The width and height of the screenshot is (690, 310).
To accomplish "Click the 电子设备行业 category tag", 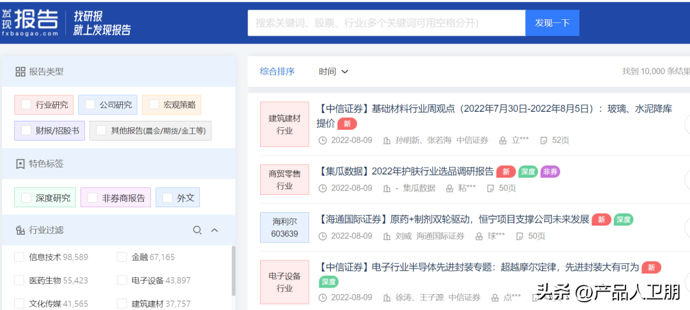I will [285, 283].
